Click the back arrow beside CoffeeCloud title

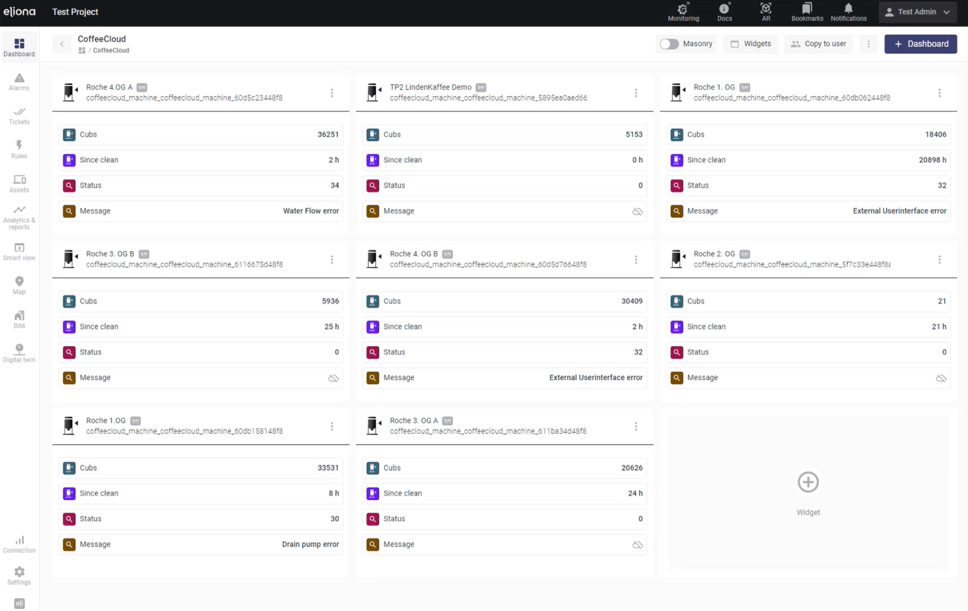[62, 44]
